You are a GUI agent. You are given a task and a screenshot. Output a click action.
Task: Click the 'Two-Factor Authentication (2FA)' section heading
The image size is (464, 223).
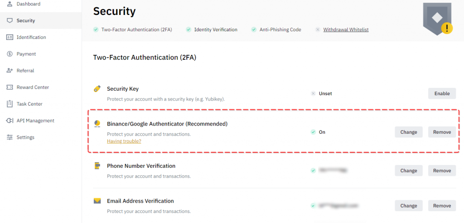[x=145, y=58]
